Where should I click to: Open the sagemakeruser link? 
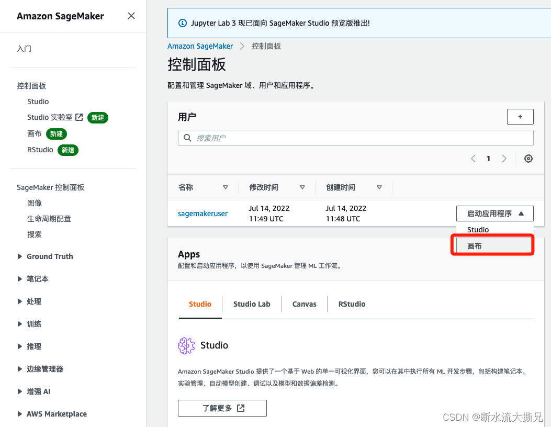click(203, 213)
